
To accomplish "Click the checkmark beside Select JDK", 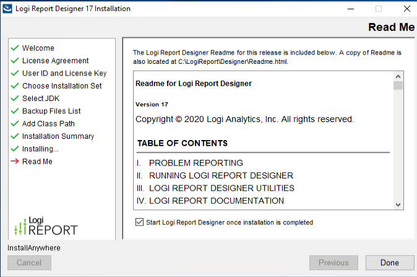I will click(x=15, y=99).
